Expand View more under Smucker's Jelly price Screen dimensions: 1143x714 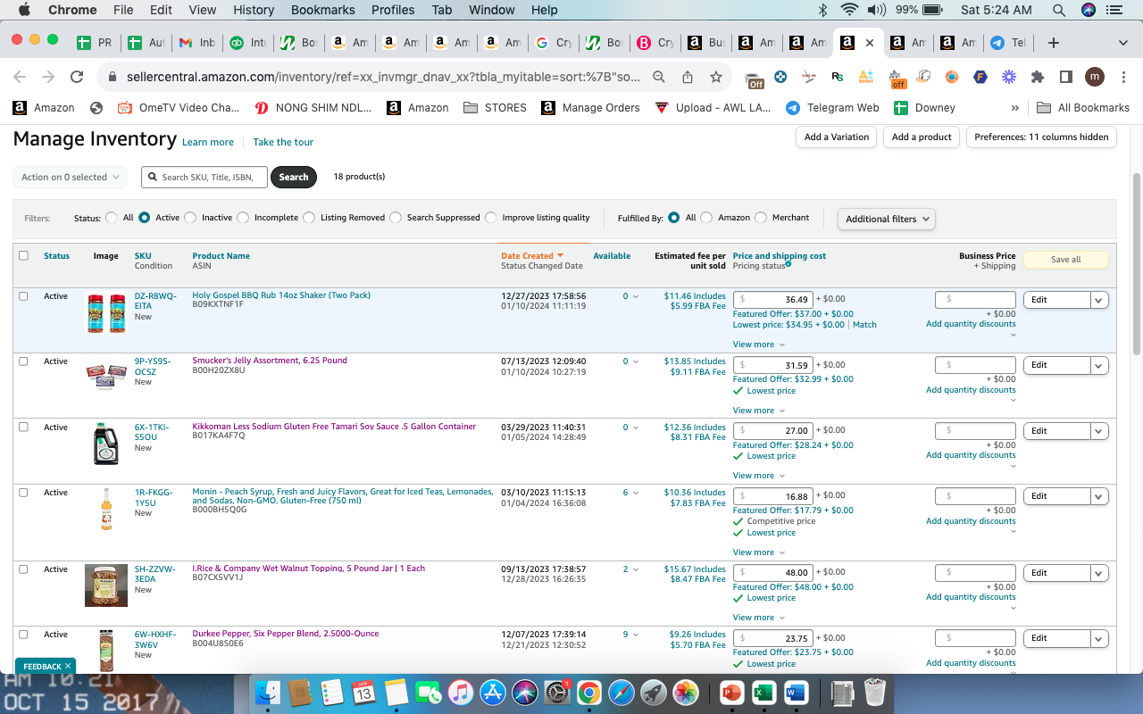tap(759, 411)
